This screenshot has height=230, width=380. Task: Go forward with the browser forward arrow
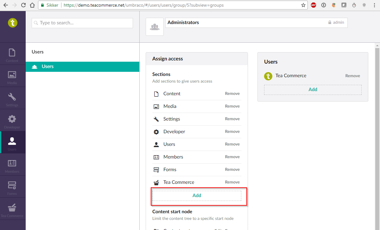pos(14,5)
